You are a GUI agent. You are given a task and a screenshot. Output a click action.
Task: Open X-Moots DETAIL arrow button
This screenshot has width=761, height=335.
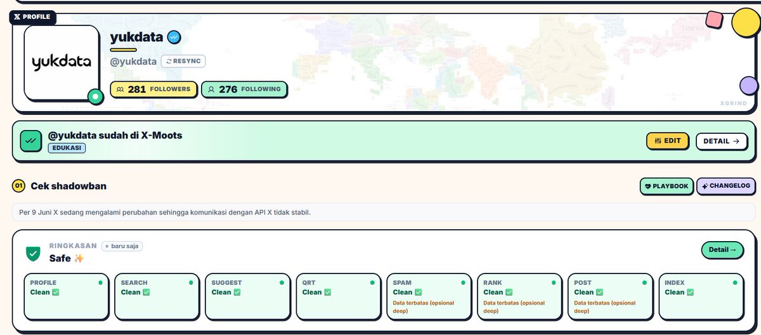coord(721,141)
